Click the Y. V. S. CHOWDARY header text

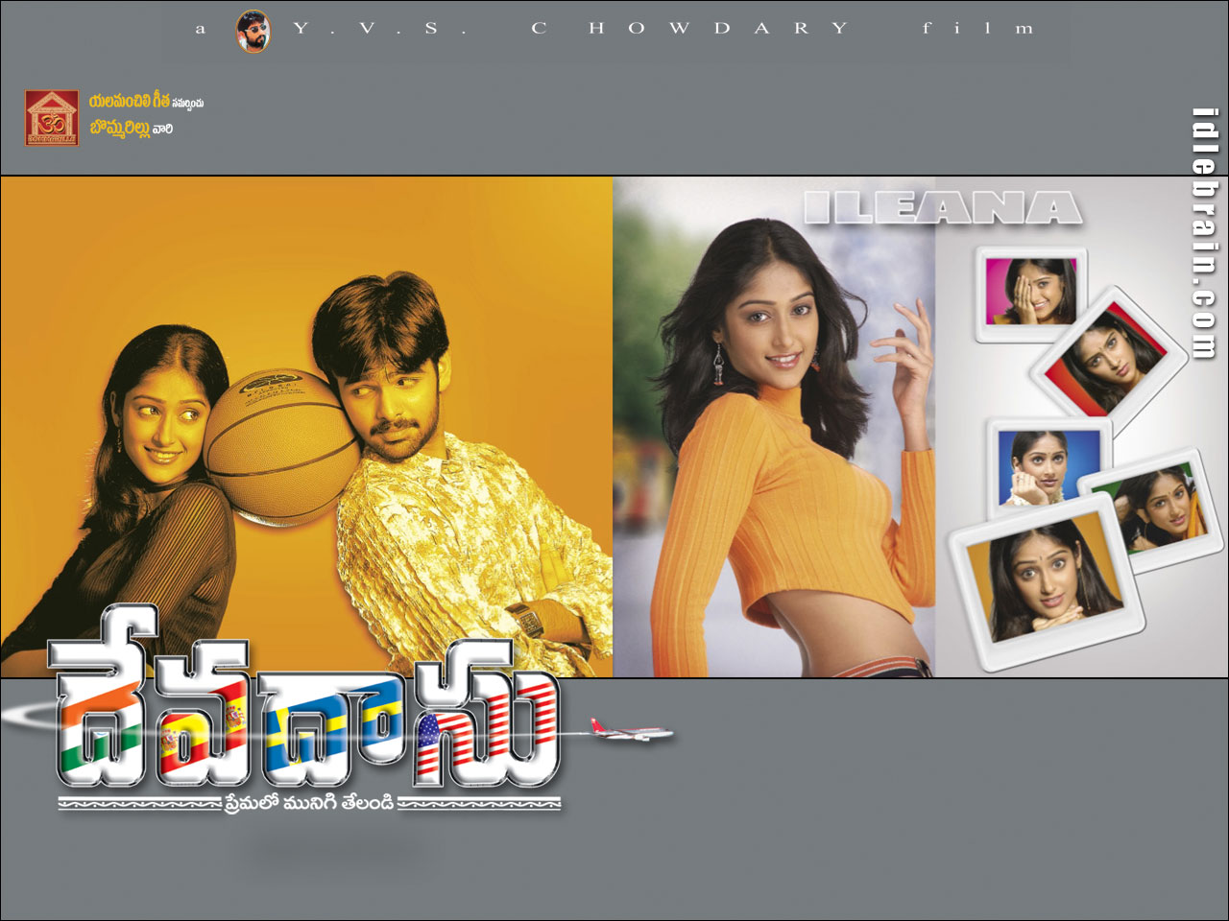(x=571, y=29)
